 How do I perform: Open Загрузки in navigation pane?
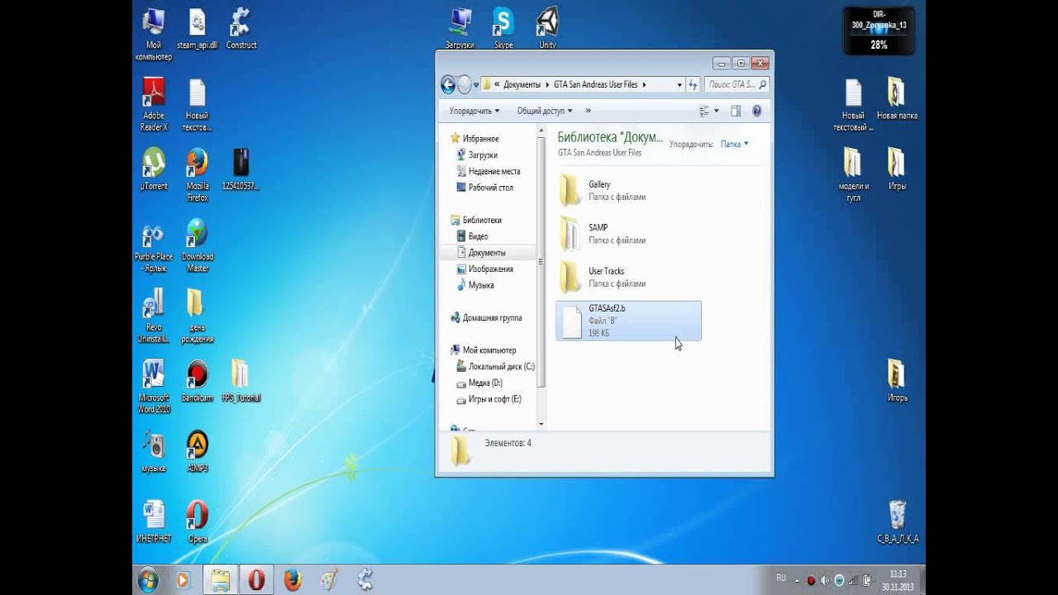477,155
